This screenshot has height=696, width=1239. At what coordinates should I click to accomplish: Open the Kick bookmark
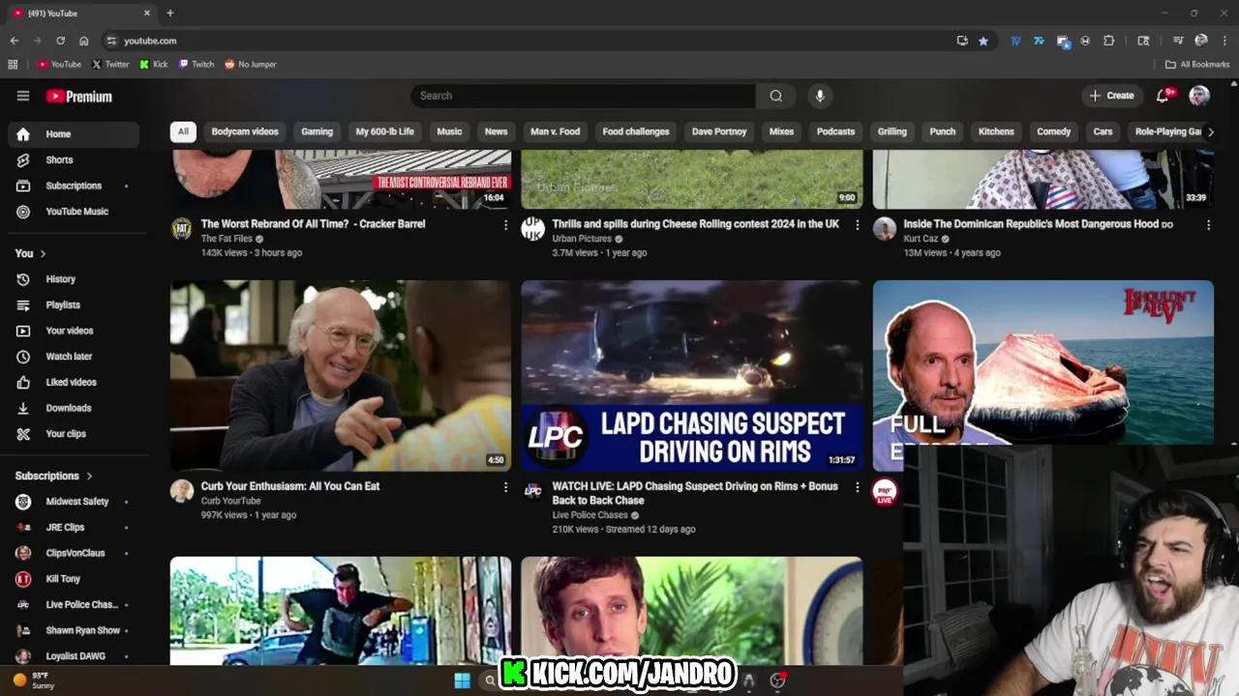[x=154, y=65]
